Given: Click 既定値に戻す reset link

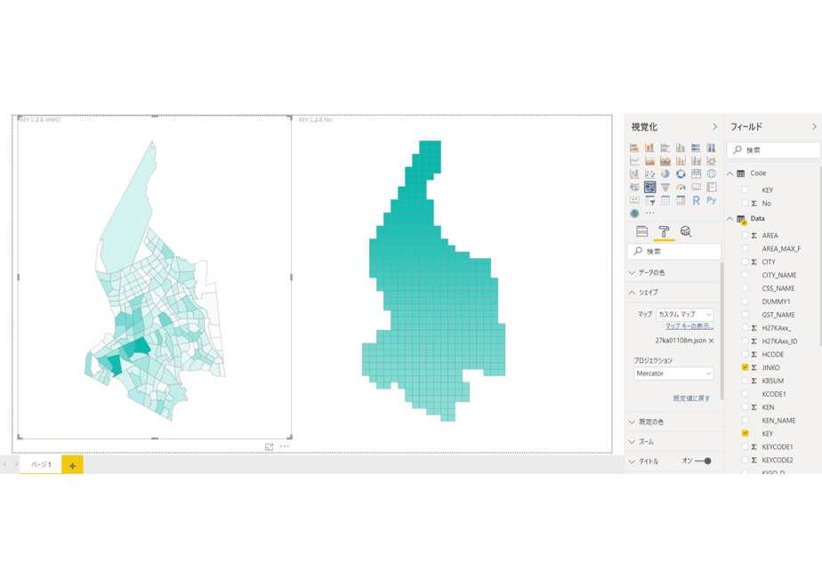Looking at the screenshot, I should (x=691, y=398).
